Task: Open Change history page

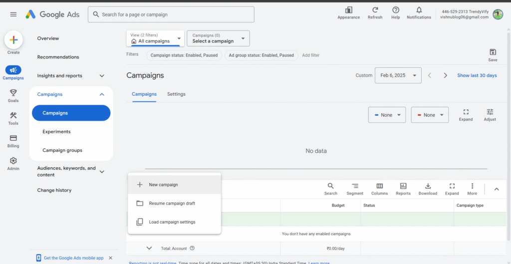Action: 54,190
